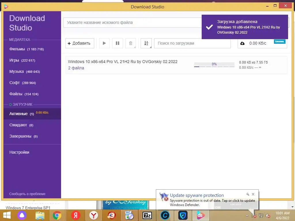Click the cloud download speed icon
Screen dimensions: 295x221
[x=242, y=43]
